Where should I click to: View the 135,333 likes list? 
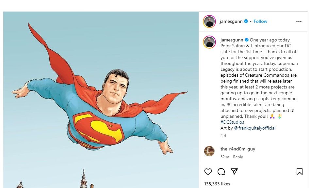(x=217, y=184)
